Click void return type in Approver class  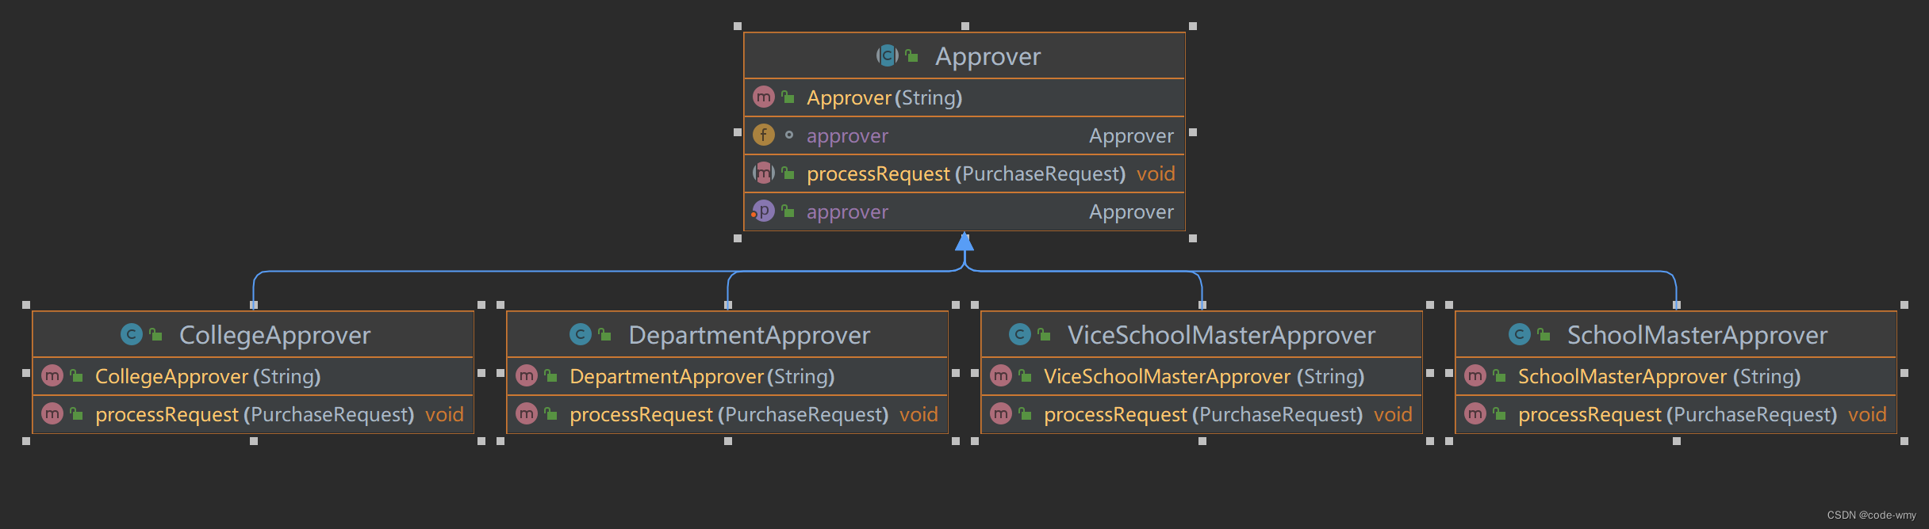1156,174
